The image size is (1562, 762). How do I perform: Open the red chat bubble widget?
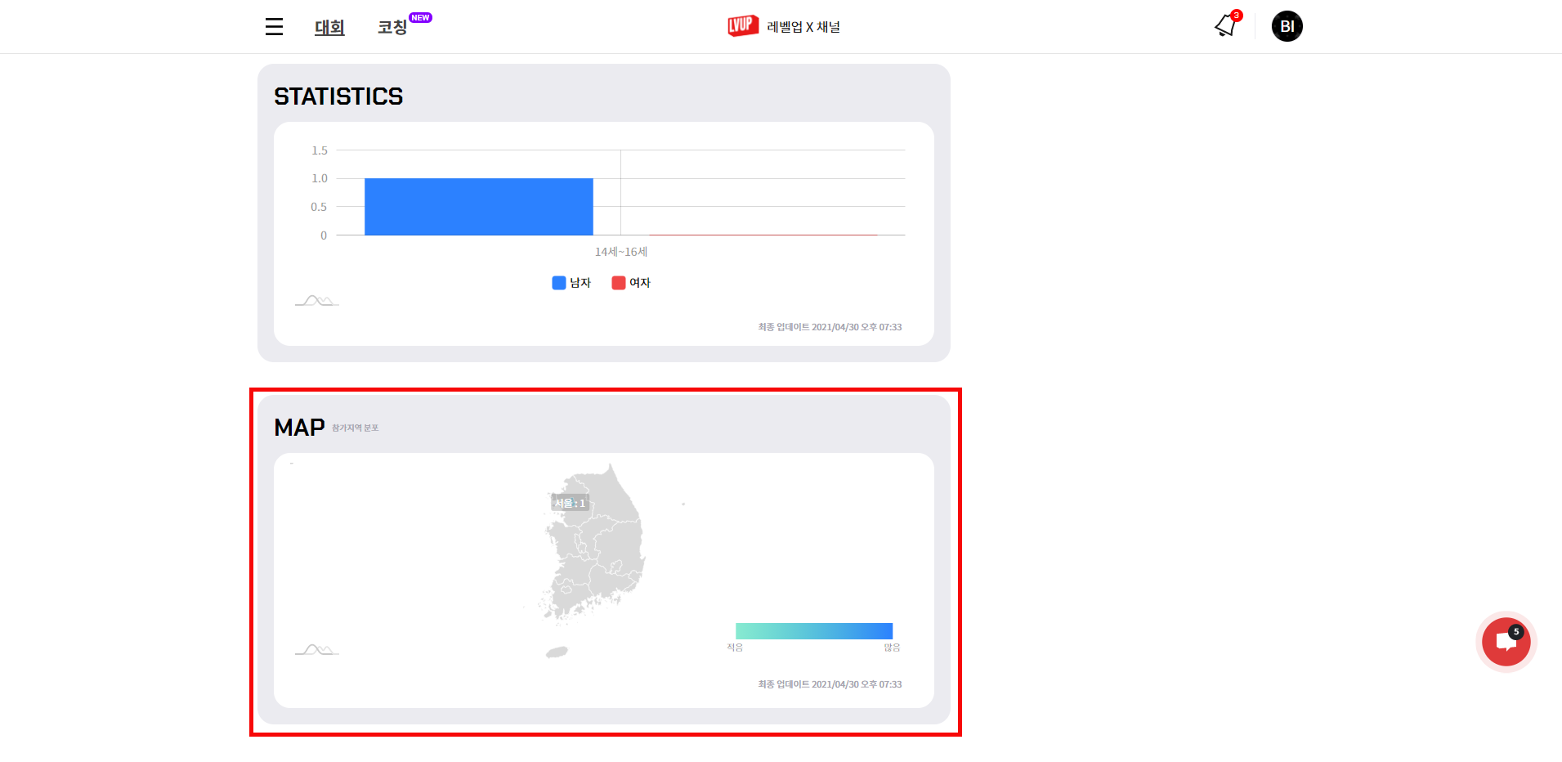(x=1506, y=642)
